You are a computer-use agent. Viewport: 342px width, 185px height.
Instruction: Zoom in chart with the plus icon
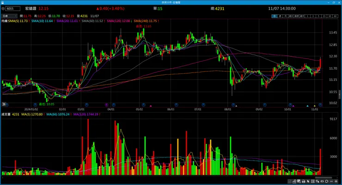(336, 181)
